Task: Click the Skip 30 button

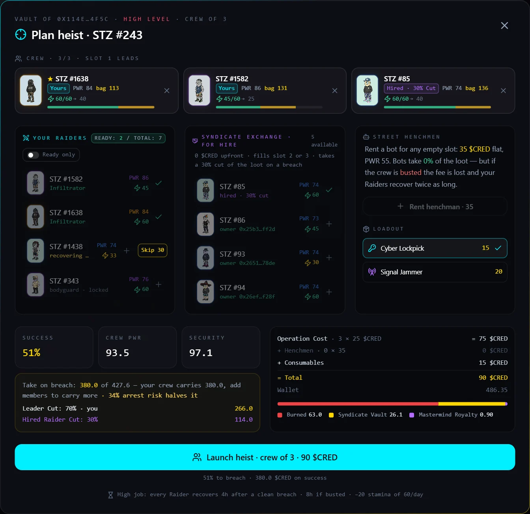Action: pyautogui.click(x=153, y=250)
